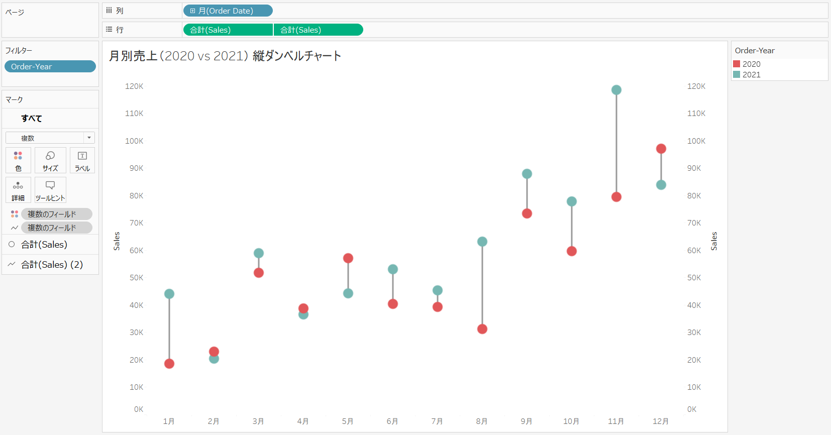Switch to the 合計(Sales) marks card
Screen dimensions: 831x435
pyautogui.click(x=44, y=245)
